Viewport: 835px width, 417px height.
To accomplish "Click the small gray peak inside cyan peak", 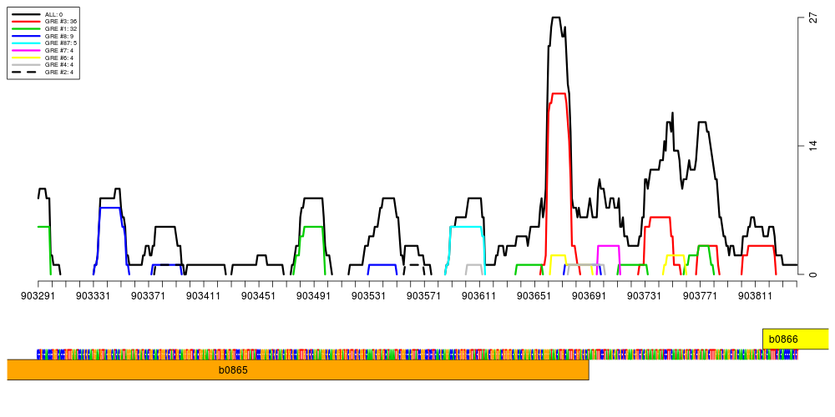I will 474,265.
